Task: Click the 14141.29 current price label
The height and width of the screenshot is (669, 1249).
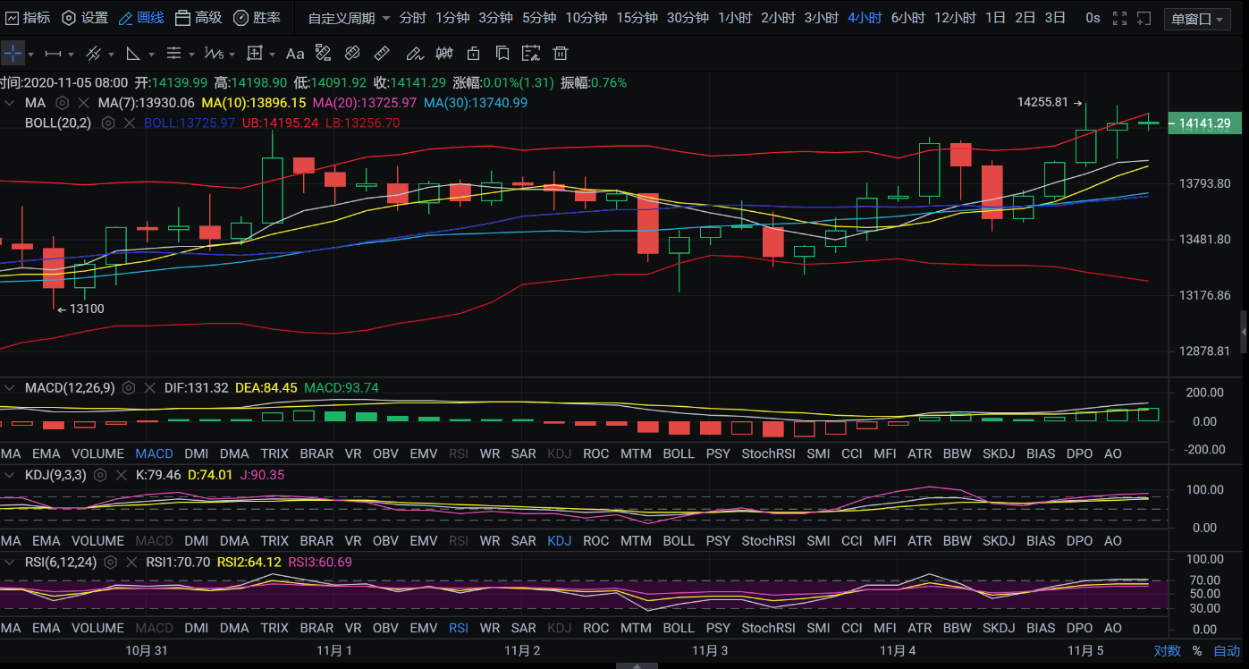Action: click(1205, 123)
